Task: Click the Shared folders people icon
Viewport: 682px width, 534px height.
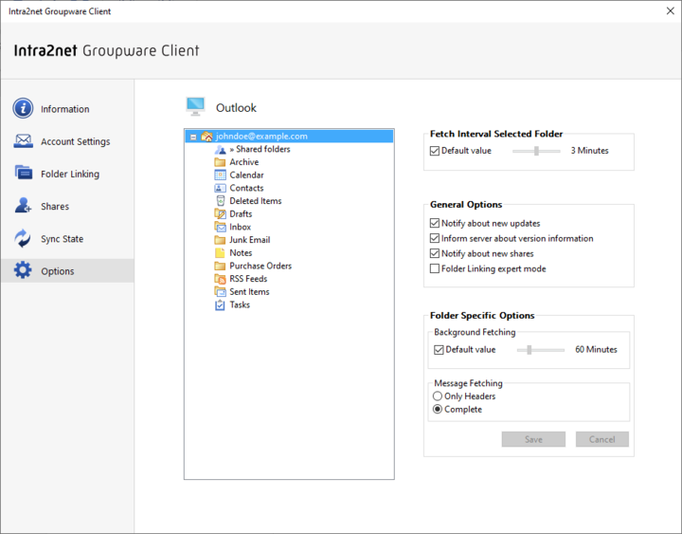Action: click(x=220, y=150)
